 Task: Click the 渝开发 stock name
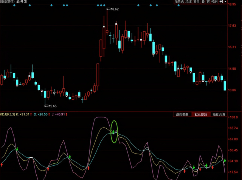click(22, 2)
